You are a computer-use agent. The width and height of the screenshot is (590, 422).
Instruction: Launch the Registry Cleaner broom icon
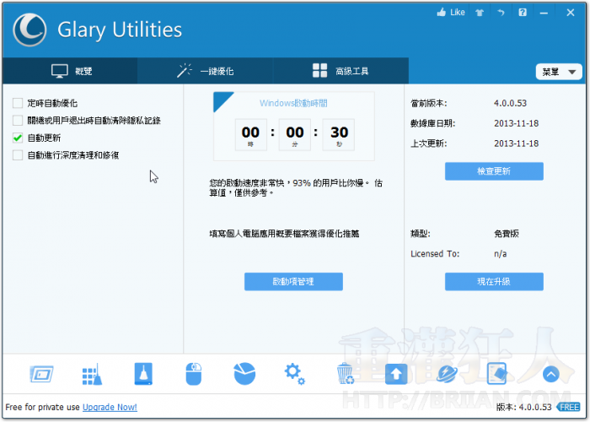point(92,374)
